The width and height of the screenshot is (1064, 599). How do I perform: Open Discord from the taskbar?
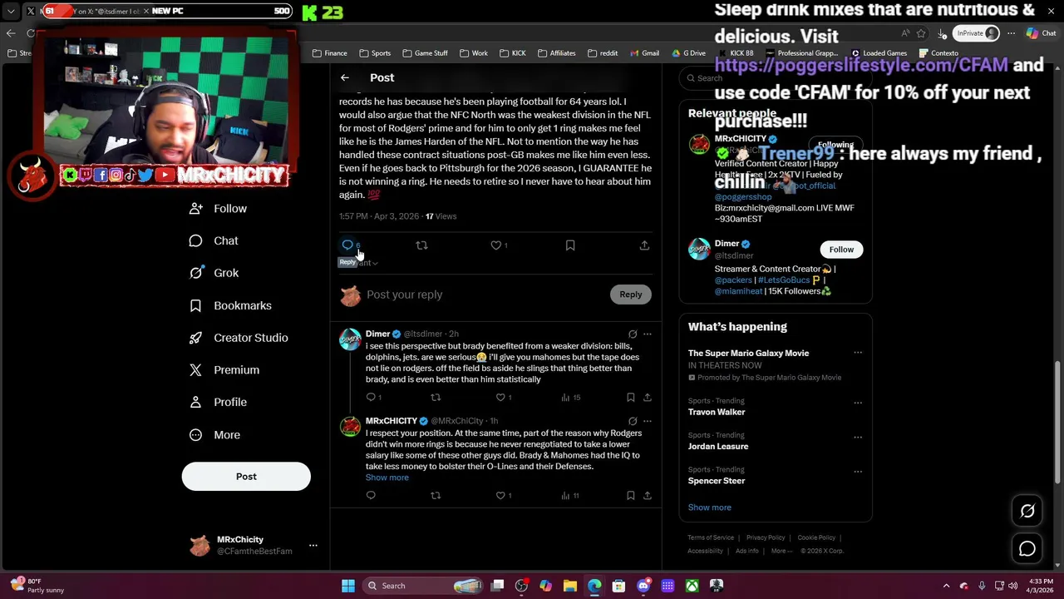coord(643,586)
